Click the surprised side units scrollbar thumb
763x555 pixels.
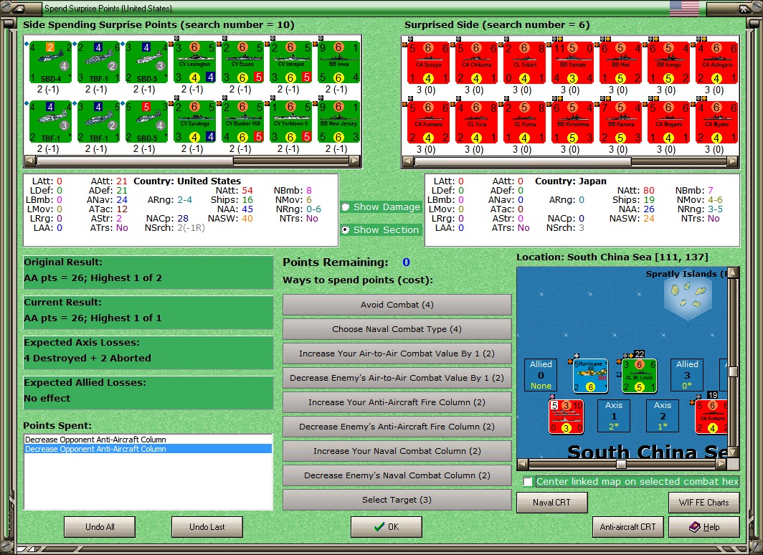tap(523, 161)
